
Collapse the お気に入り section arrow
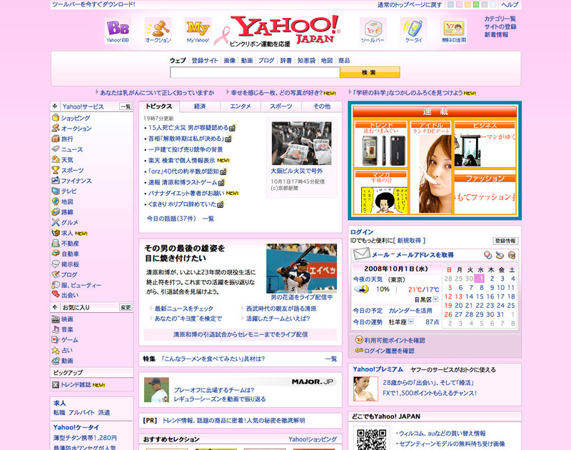pos(55,307)
